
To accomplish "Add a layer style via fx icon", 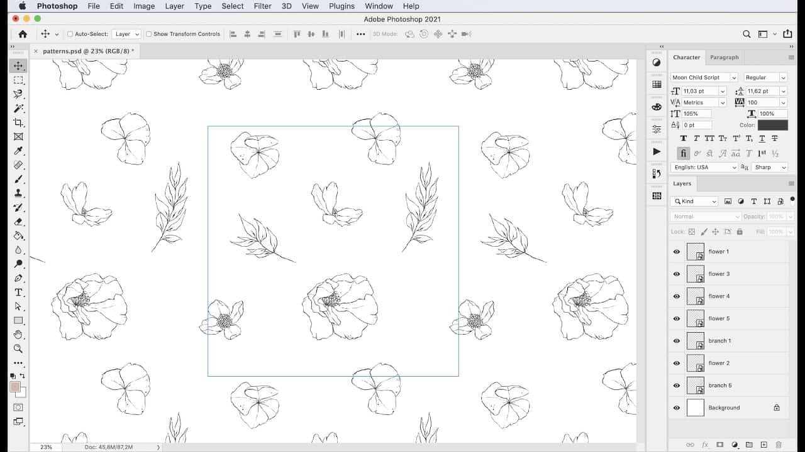I will coord(705,444).
